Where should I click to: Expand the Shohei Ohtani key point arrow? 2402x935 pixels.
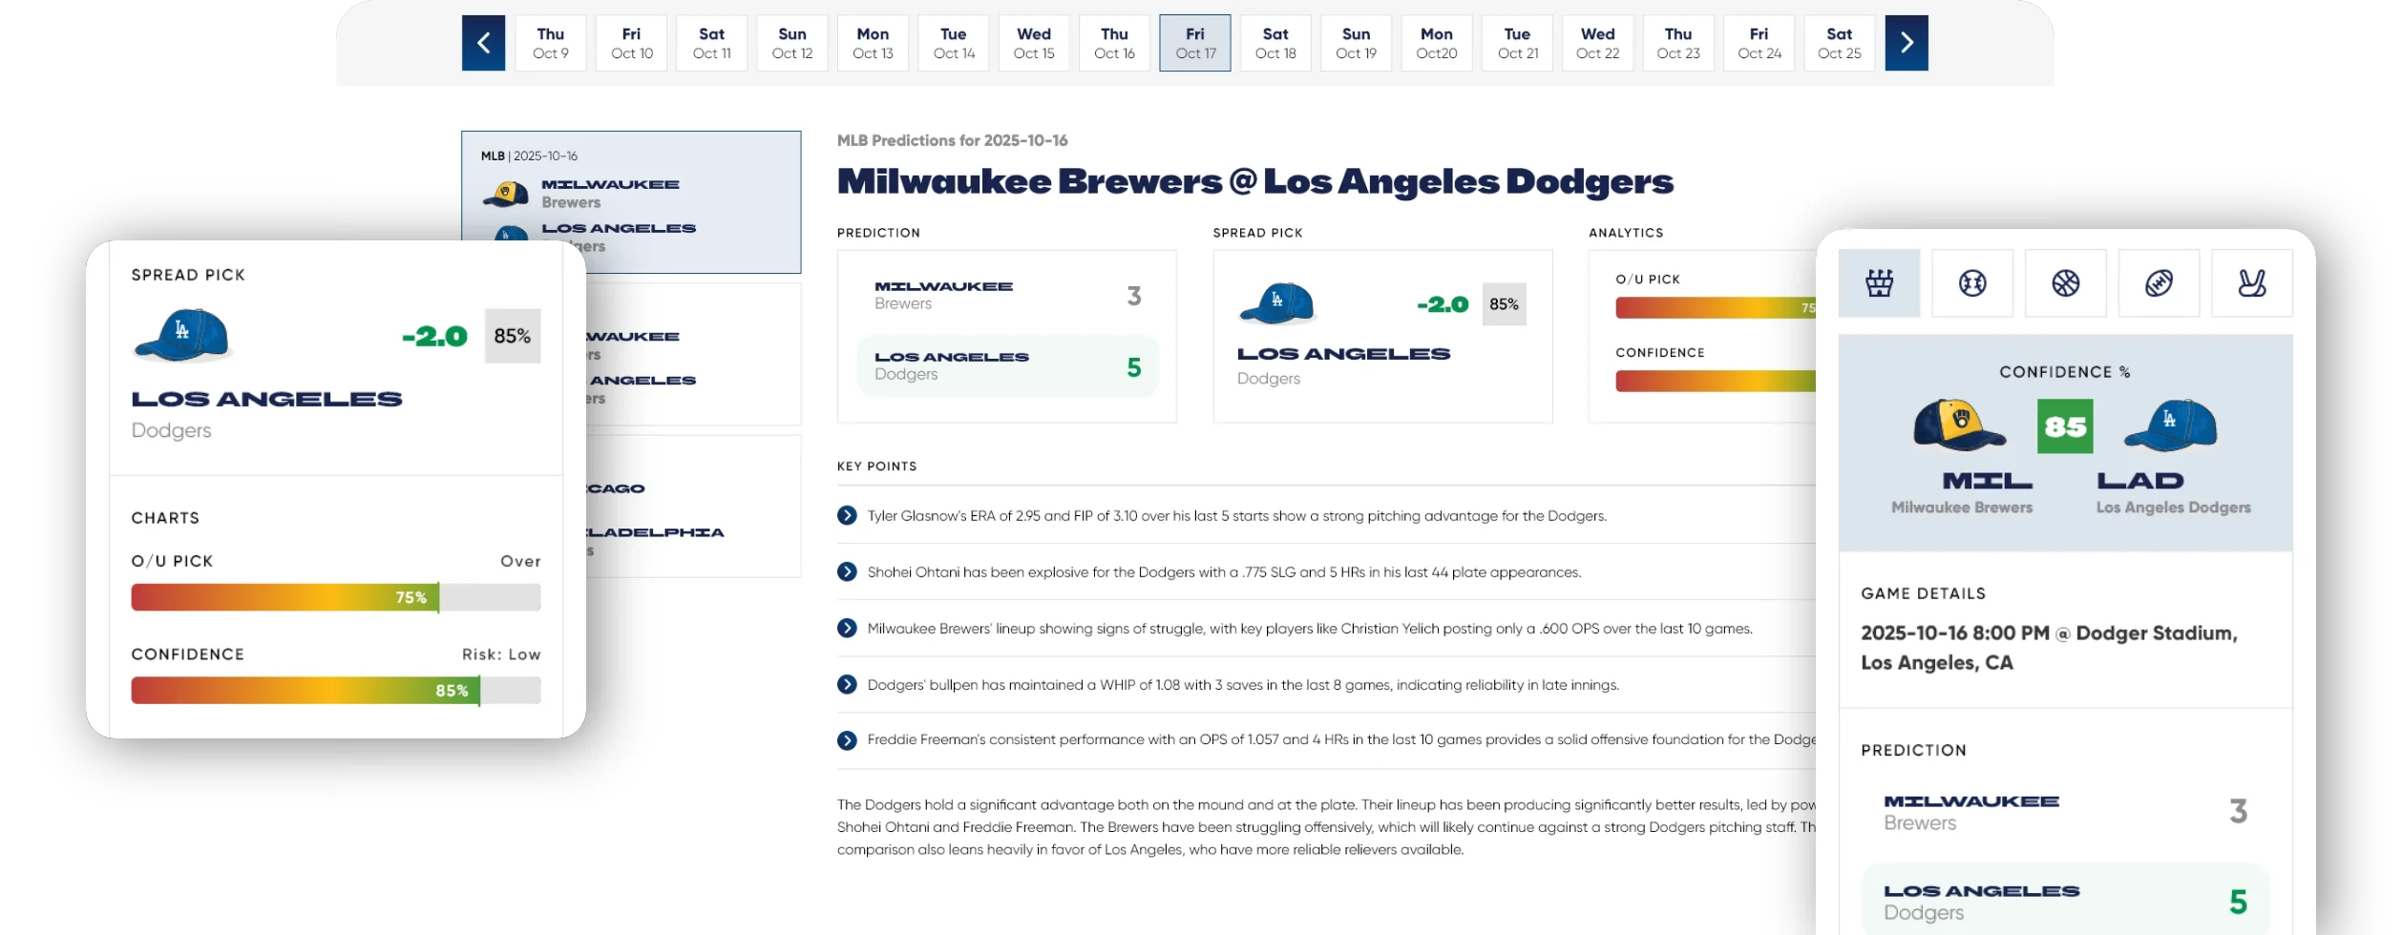coord(847,572)
